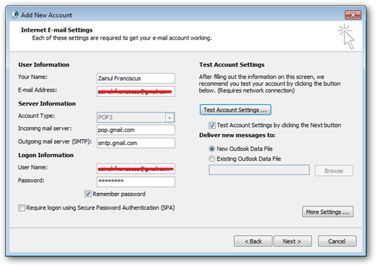Click the Test Account Settings button
The image size is (376, 266).
(235, 110)
